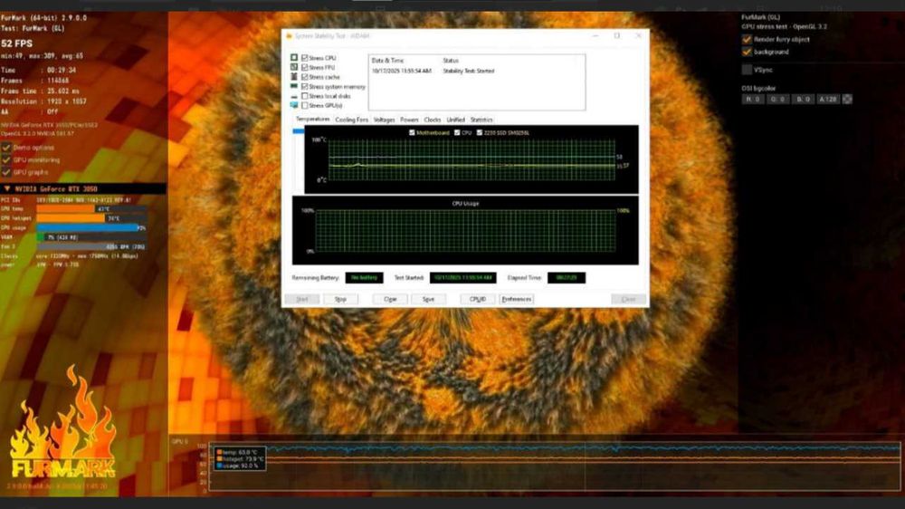Open the OSI bgcolor color swatch
905x509 pixels.
tap(847, 100)
